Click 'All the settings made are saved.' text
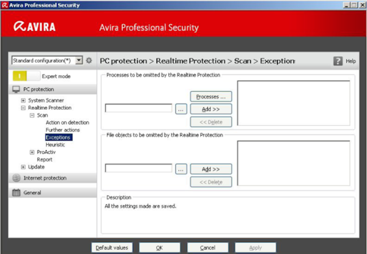Screen dimensions: 367x254 (140, 206)
